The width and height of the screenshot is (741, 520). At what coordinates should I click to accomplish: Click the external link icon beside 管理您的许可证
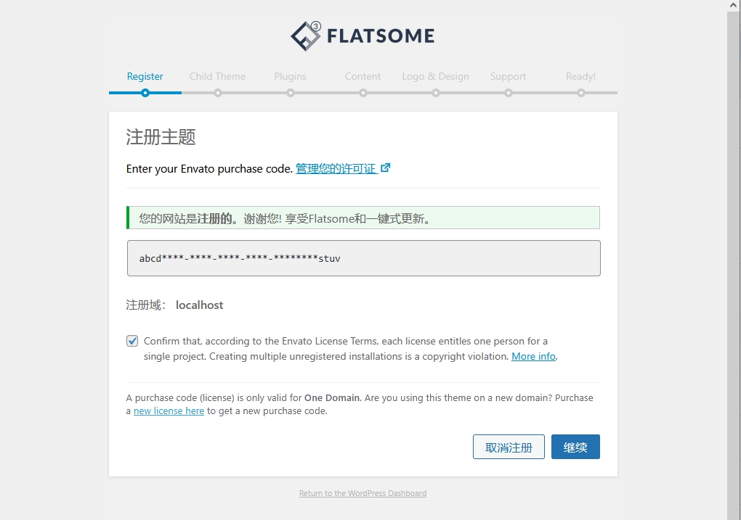tap(385, 168)
